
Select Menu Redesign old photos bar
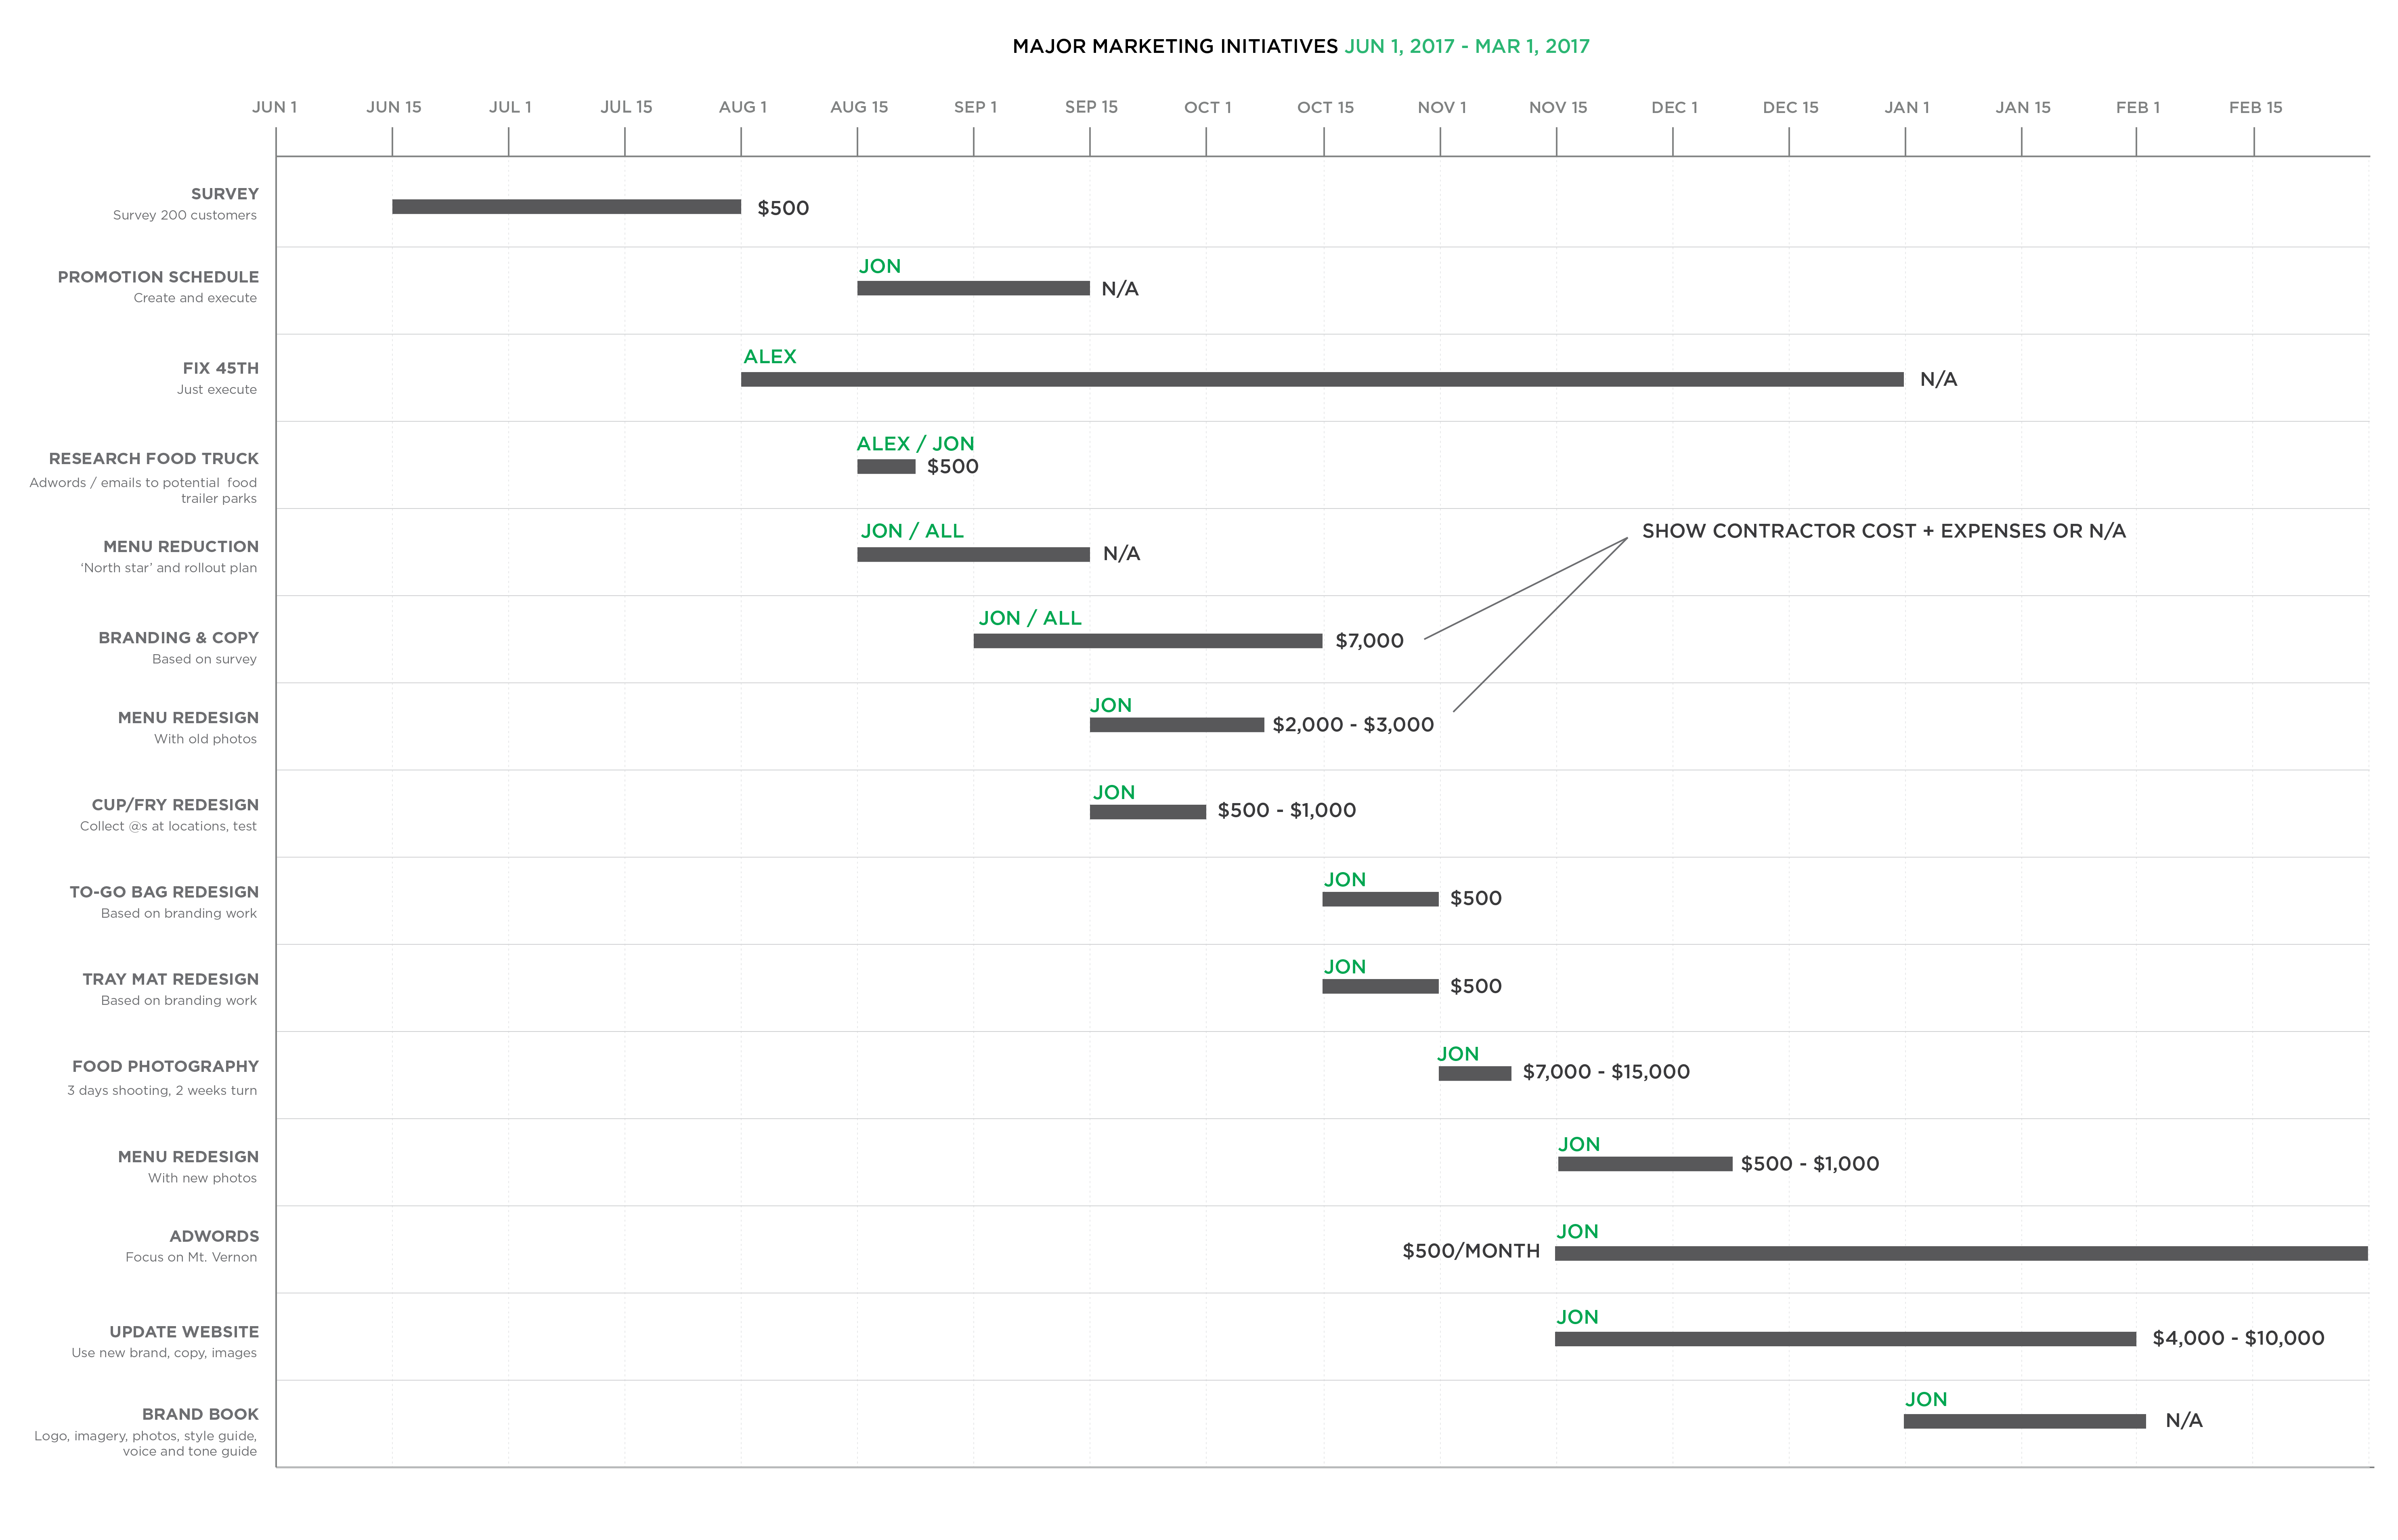coord(1176,725)
